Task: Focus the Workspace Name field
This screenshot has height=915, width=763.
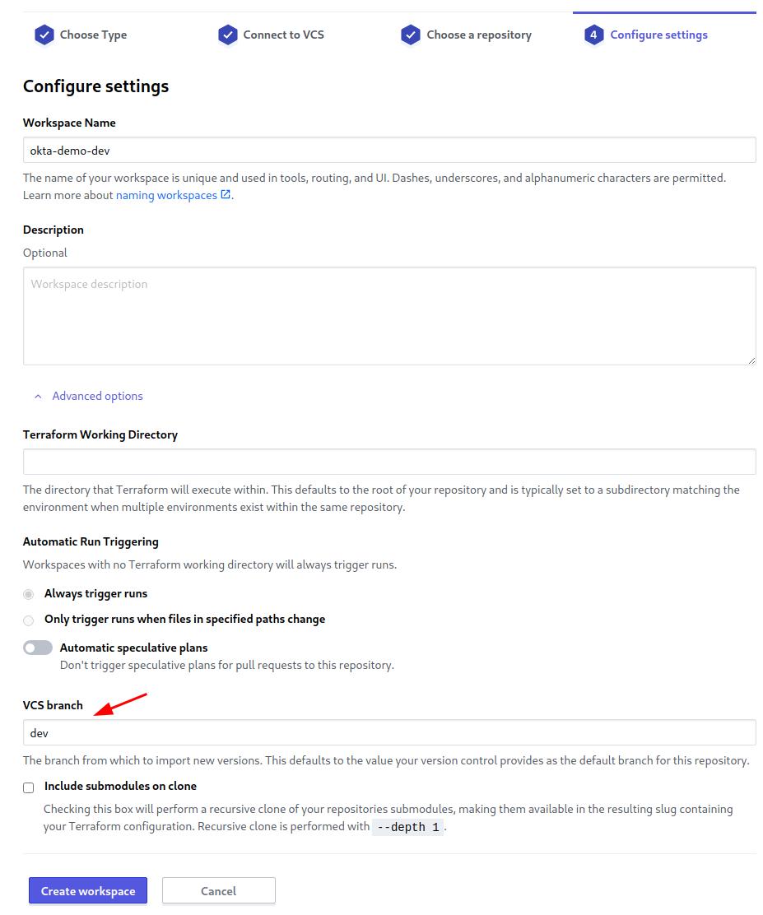Action: click(389, 151)
